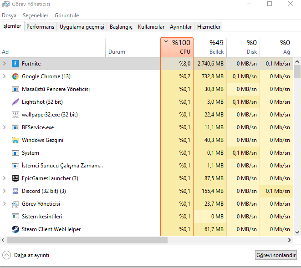Click Windows Gezgini memory value 40,3 MB

214,140
